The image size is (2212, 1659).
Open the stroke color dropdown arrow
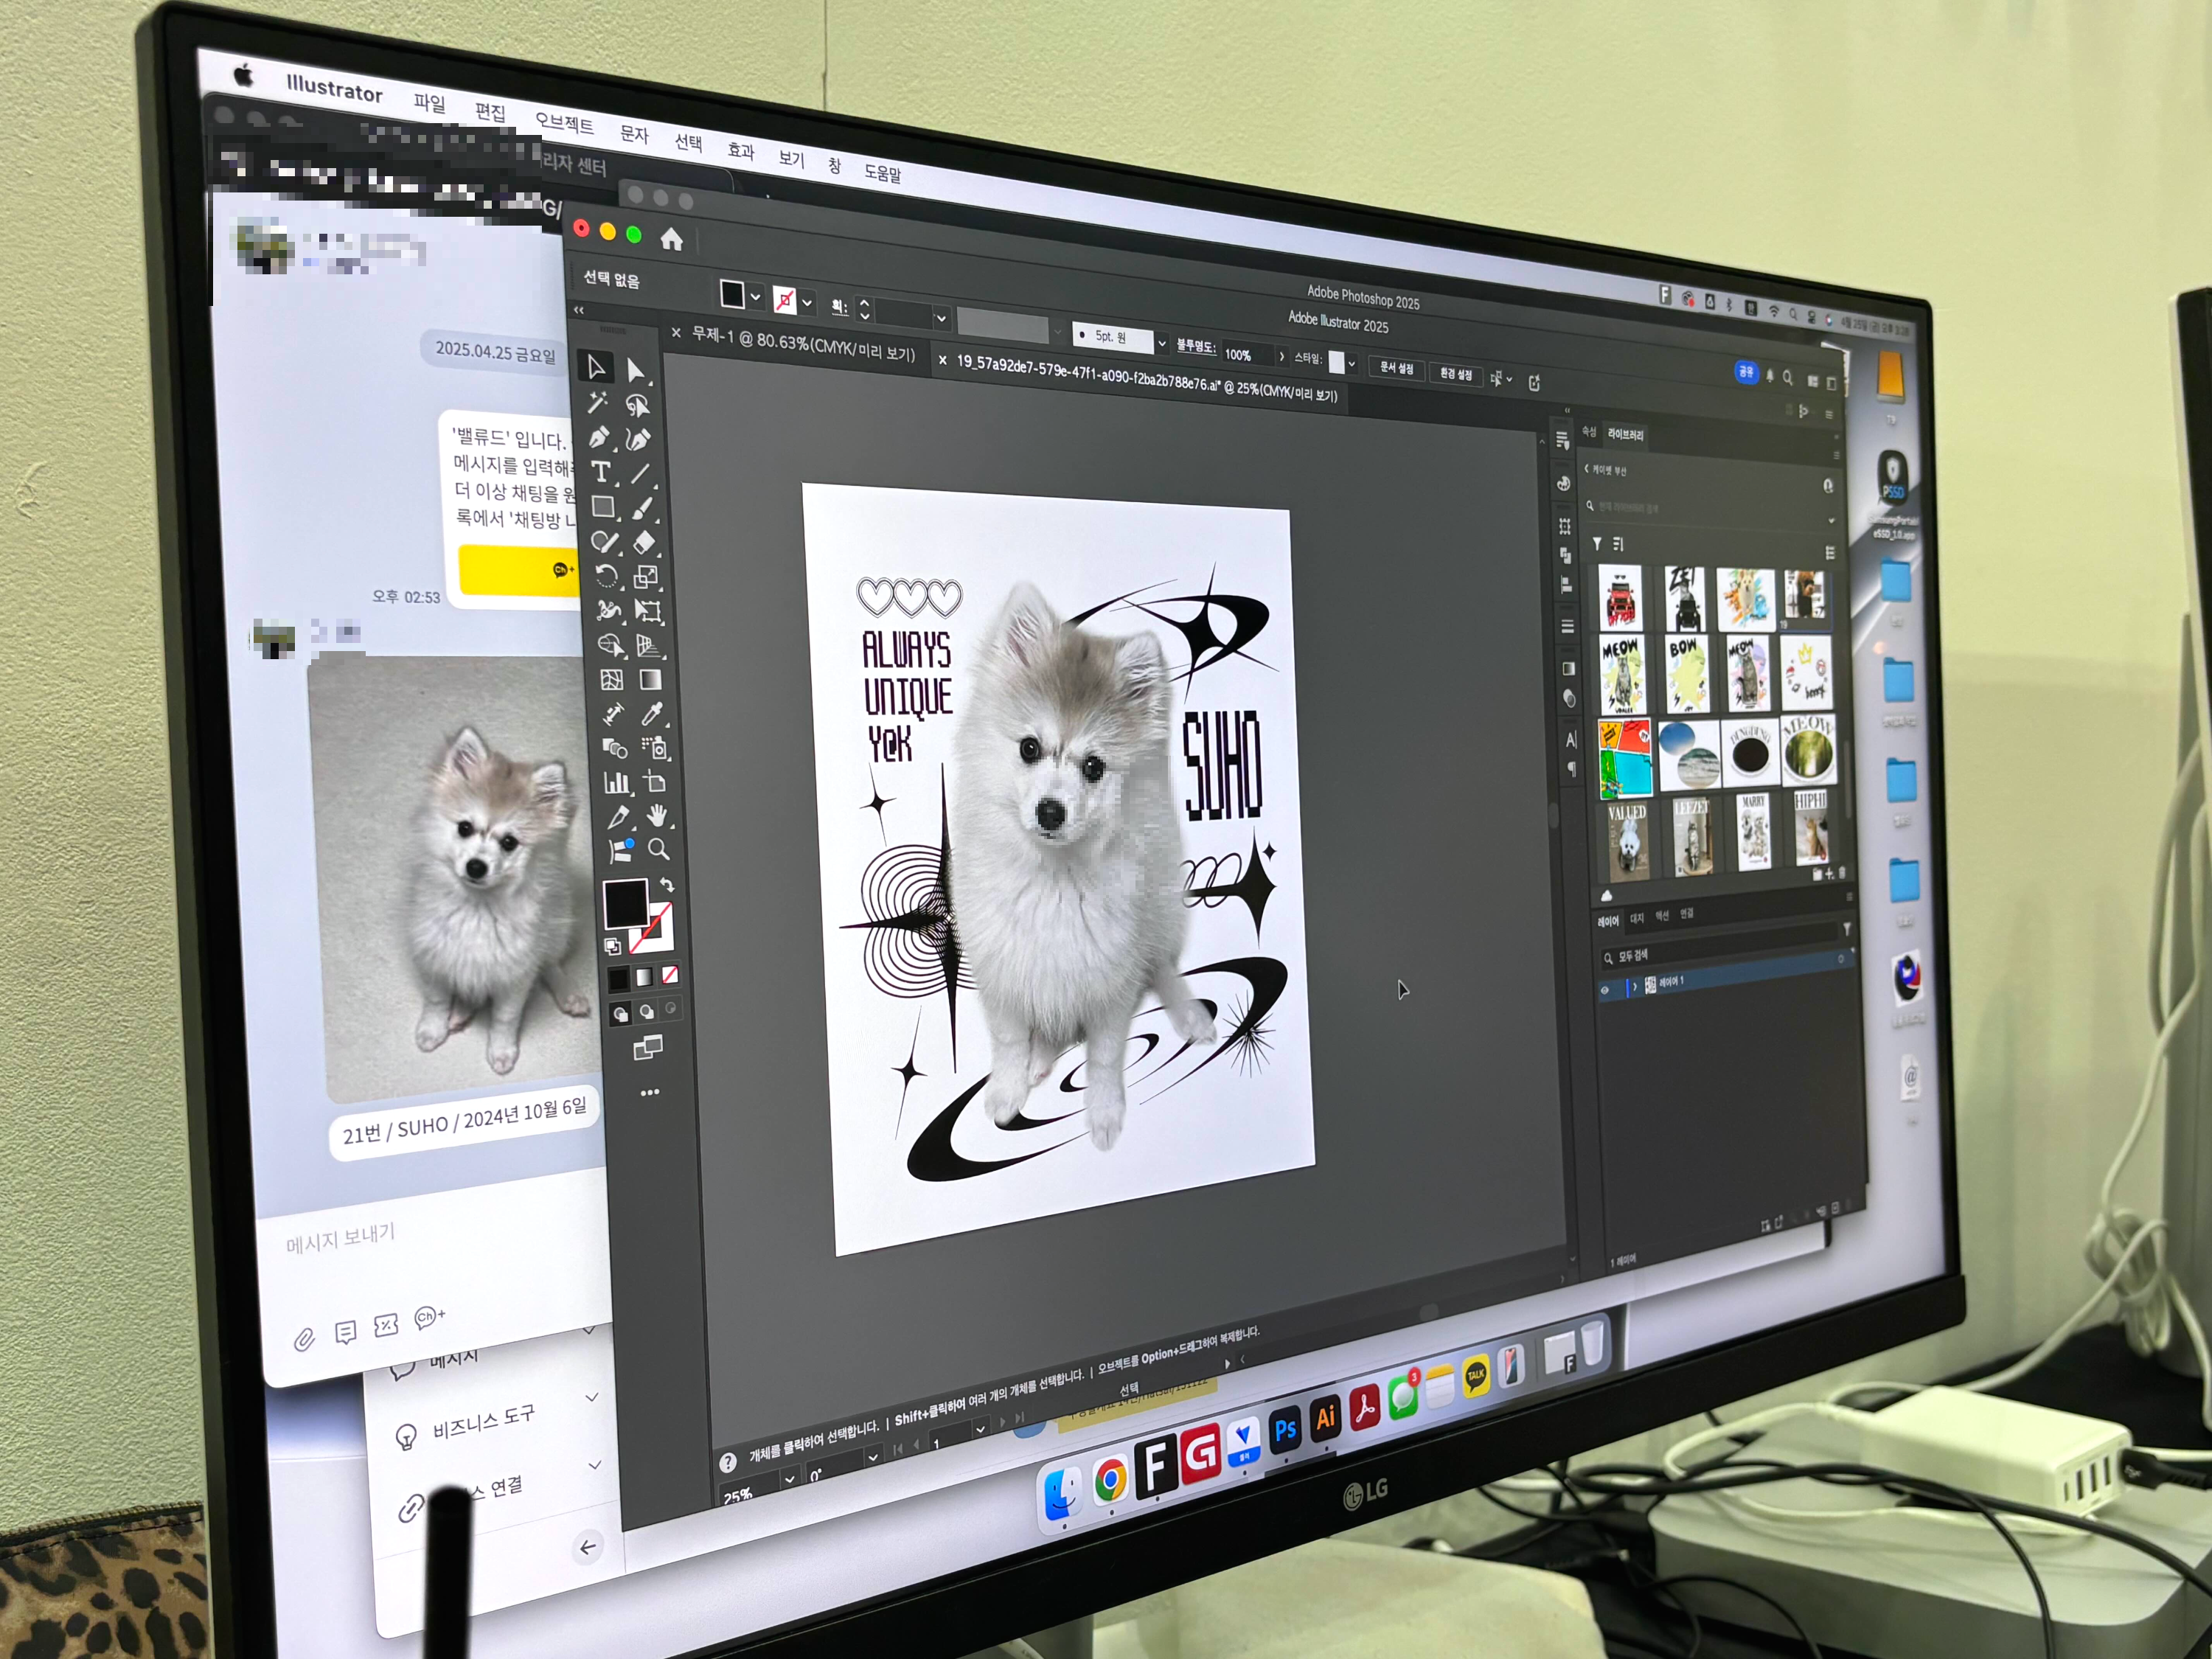tap(807, 302)
